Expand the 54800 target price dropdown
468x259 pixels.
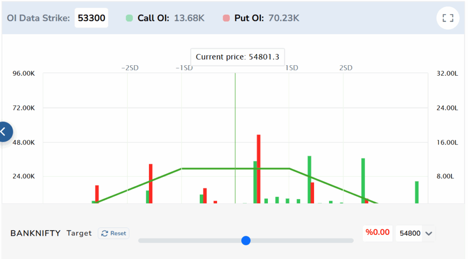tap(415, 233)
